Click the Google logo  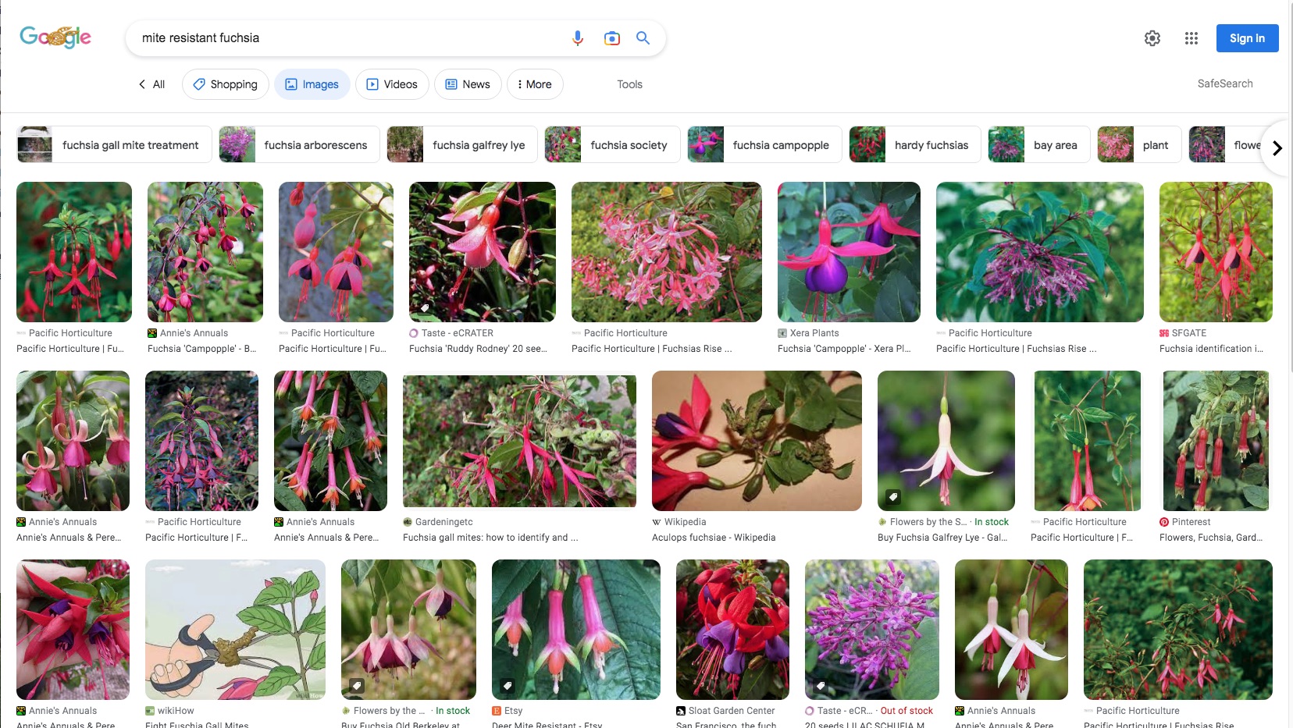click(x=55, y=37)
